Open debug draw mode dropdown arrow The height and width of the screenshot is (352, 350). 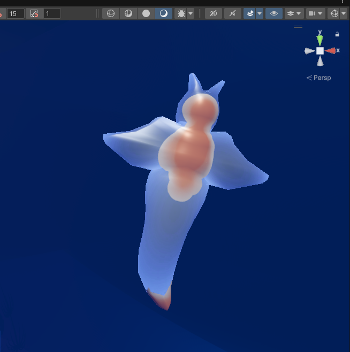(191, 13)
